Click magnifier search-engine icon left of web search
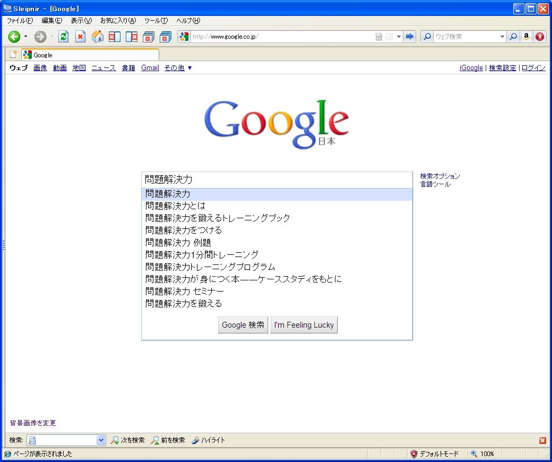Image resolution: width=552 pixels, height=462 pixels. (x=427, y=37)
